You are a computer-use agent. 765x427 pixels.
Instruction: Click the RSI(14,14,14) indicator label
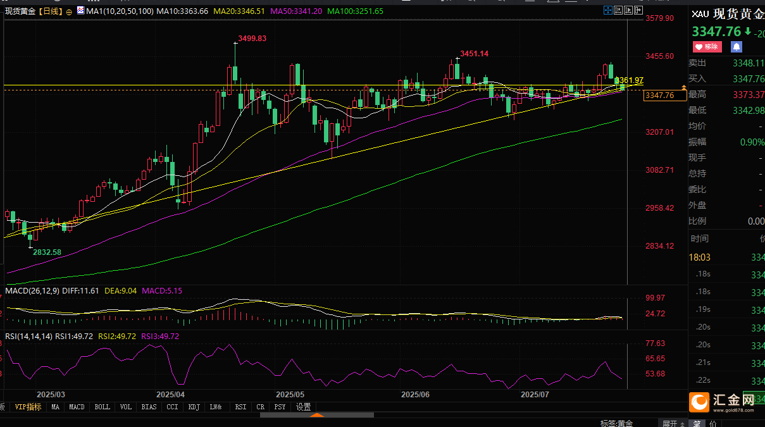(x=29, y=336)
